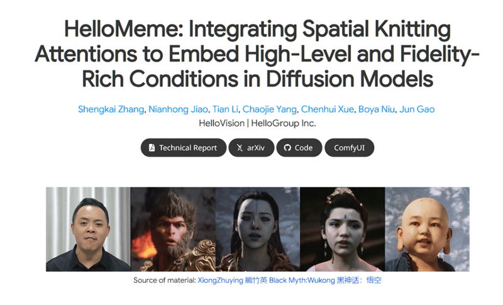Click the arXiv logo icon
The image size is (503, 305).
coord(240,148)
